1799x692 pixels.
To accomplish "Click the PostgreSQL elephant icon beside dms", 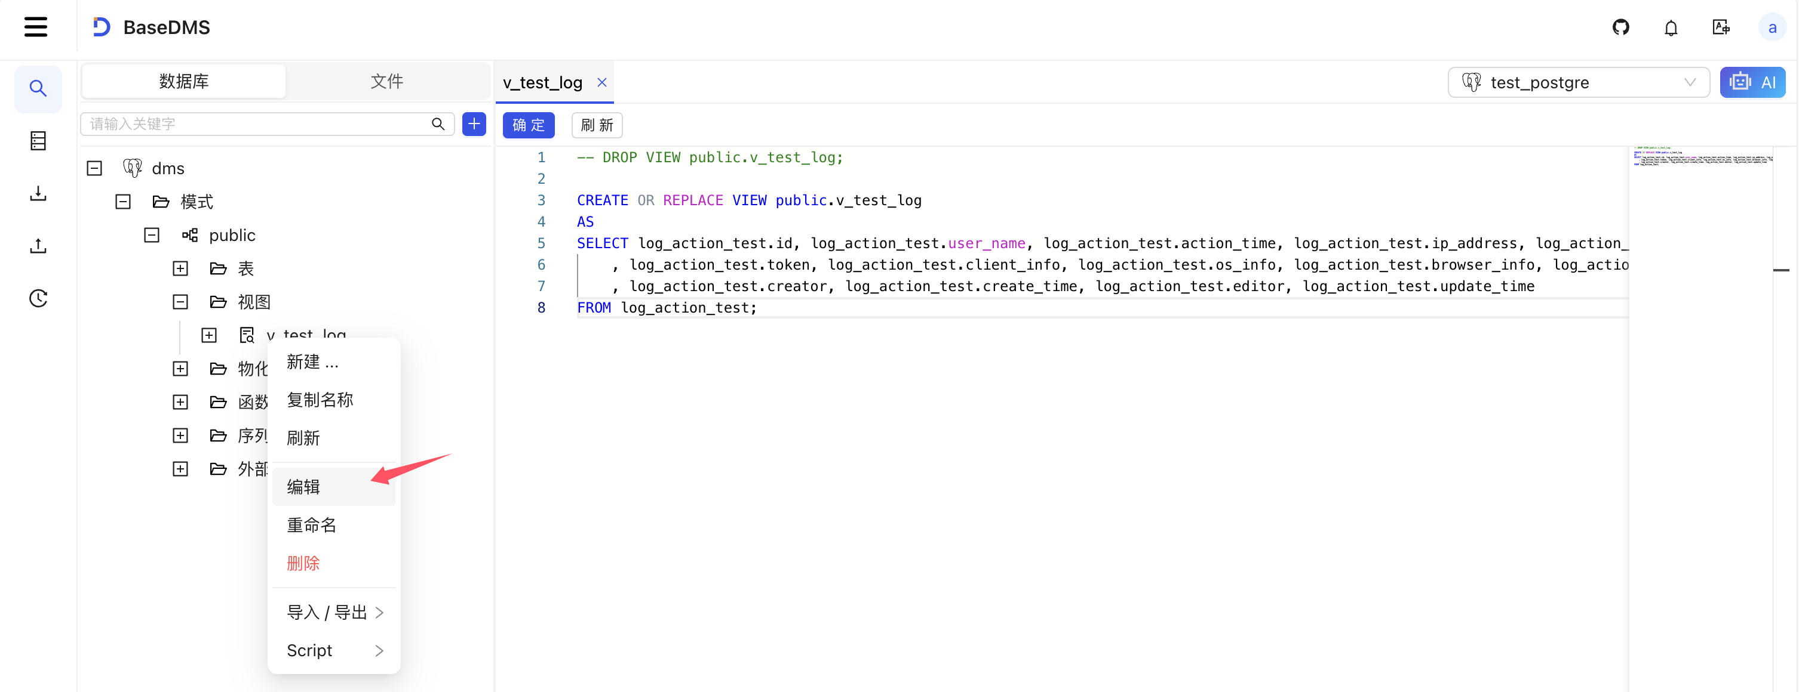I will coord(132,168).
